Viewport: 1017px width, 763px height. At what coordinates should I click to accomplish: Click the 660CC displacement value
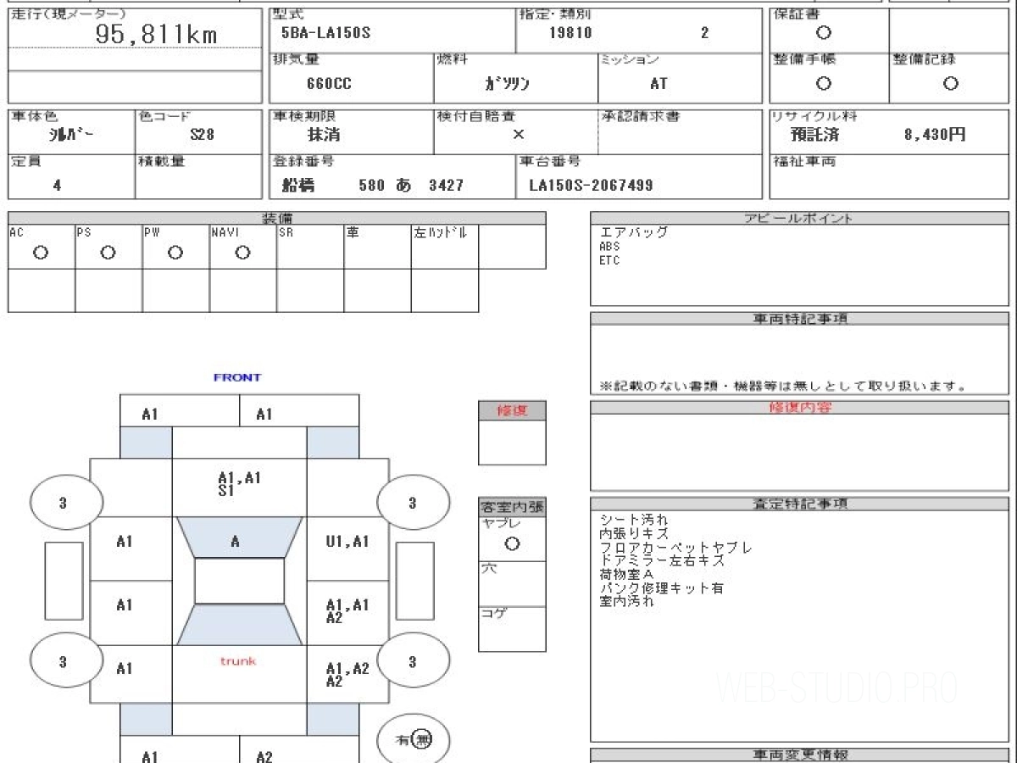point(329,84)
